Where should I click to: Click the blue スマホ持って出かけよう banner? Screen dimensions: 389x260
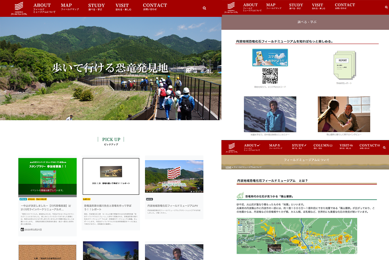[x=270, y=58]
